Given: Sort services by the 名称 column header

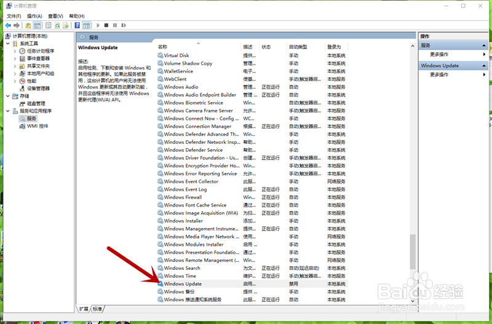Looking at the screenshot, I should [x=198, y=47].
